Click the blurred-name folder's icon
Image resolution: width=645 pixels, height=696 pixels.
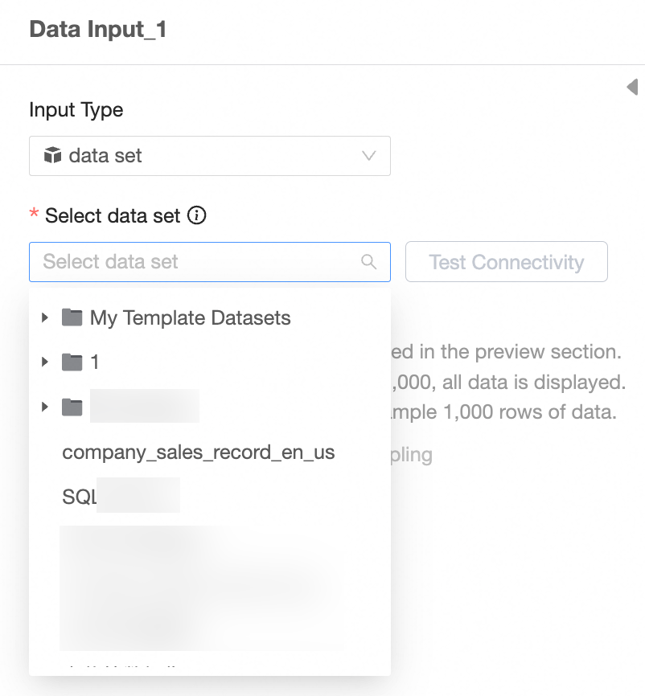72,407
